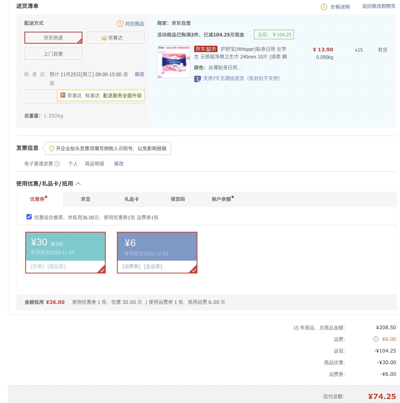Image resolution: width=400 pixels, height=403 pixels.
Task: Click the 返现: ¥104.25 green badge
Action: tap(274, 35)
